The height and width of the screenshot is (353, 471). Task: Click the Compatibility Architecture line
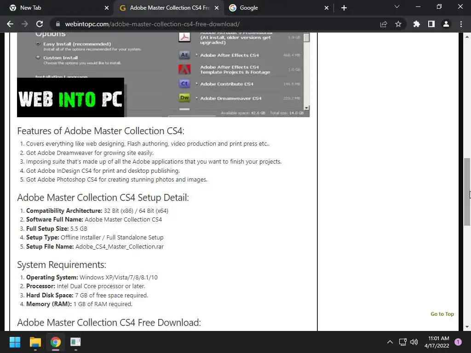click(x=98, y=211)
